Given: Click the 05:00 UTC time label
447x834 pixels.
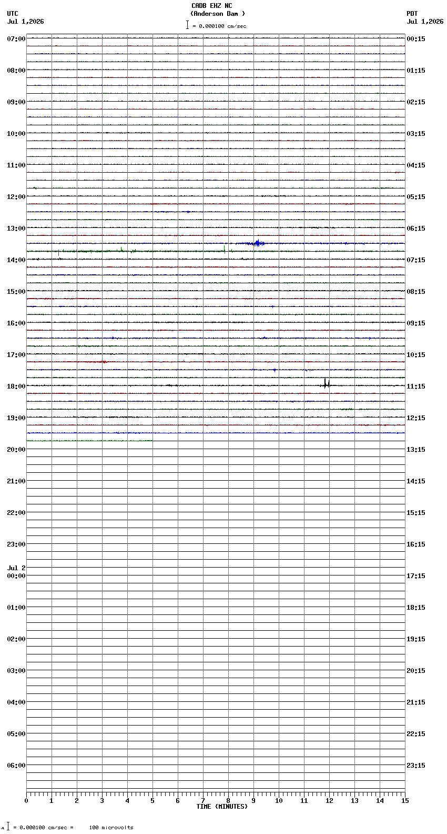Looking at the screenshot, I should click(x=16, y=734).
